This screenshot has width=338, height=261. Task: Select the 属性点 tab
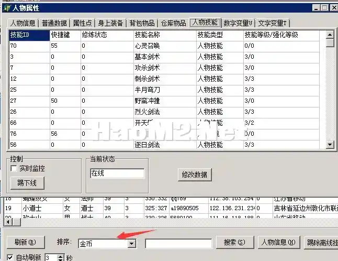[x=82, y=23]
